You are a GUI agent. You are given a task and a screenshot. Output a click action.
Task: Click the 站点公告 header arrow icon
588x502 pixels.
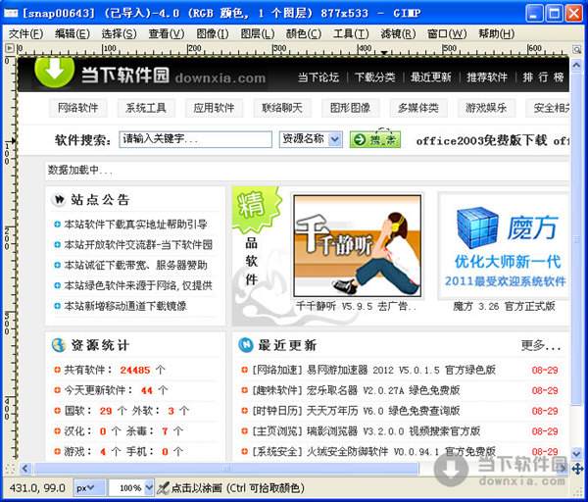[59, 200]
